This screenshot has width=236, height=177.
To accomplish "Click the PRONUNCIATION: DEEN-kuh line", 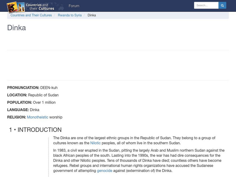I will [32, 88].
